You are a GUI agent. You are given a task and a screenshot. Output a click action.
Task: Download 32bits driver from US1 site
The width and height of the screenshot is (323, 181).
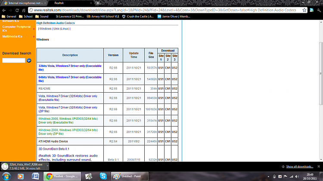(161, 68)
